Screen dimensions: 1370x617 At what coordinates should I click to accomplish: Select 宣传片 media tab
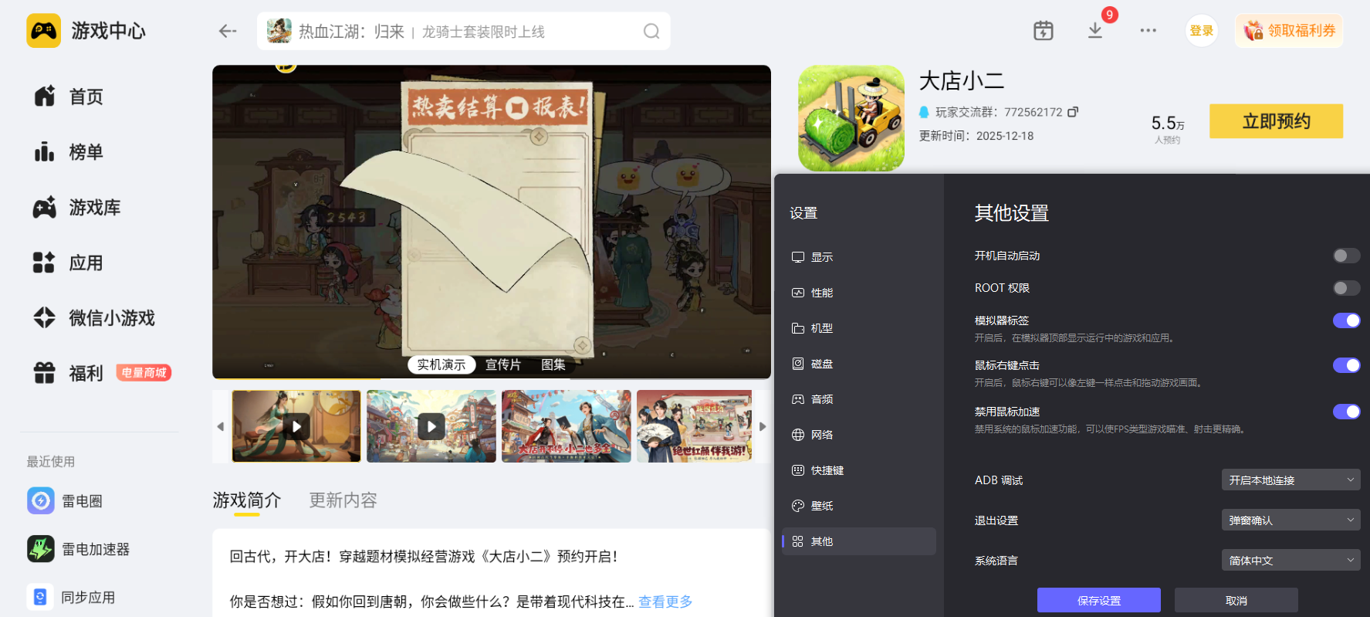coord(503,364)
